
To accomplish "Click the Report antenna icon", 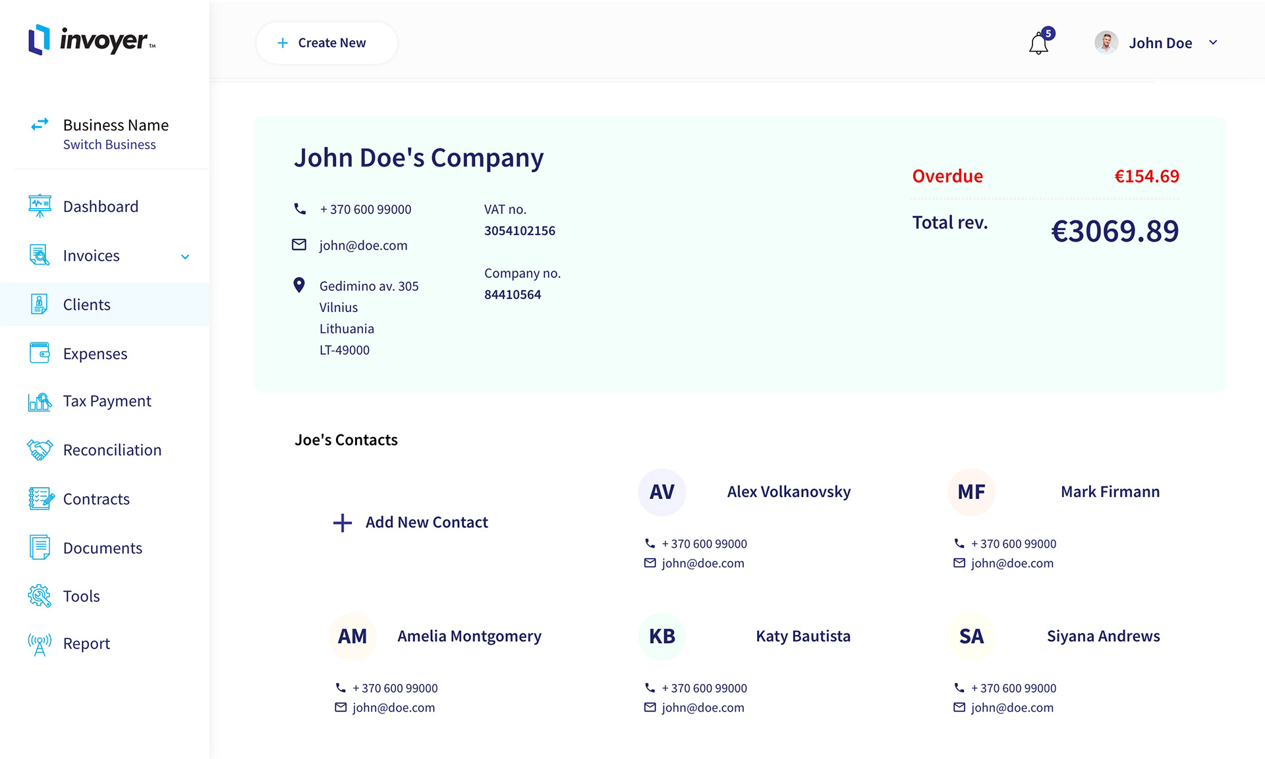I will coord(40,644).
